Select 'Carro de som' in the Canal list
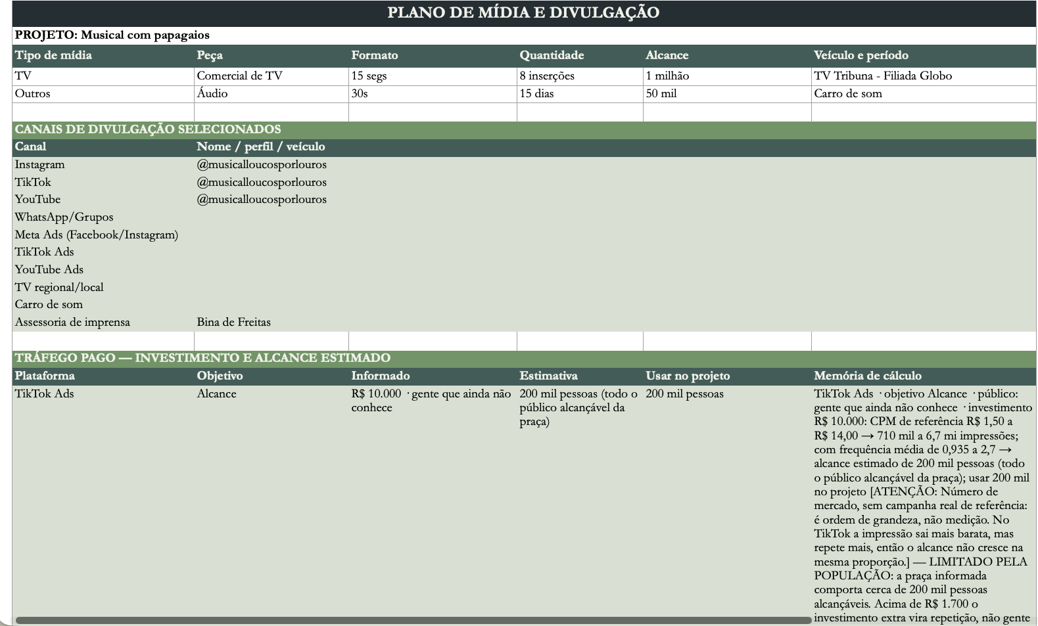 tap(103, 305)
